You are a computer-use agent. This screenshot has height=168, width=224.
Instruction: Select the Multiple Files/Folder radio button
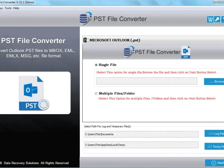coord(96,94)
